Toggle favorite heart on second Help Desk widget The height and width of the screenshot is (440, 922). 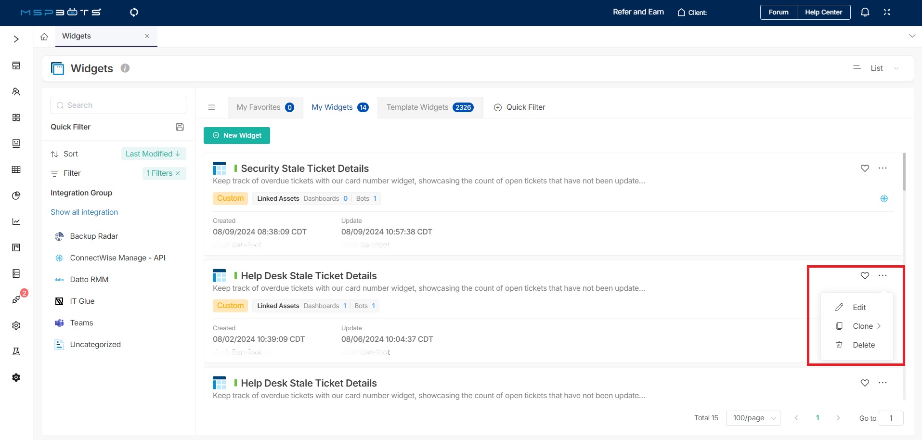coord(865,383)
